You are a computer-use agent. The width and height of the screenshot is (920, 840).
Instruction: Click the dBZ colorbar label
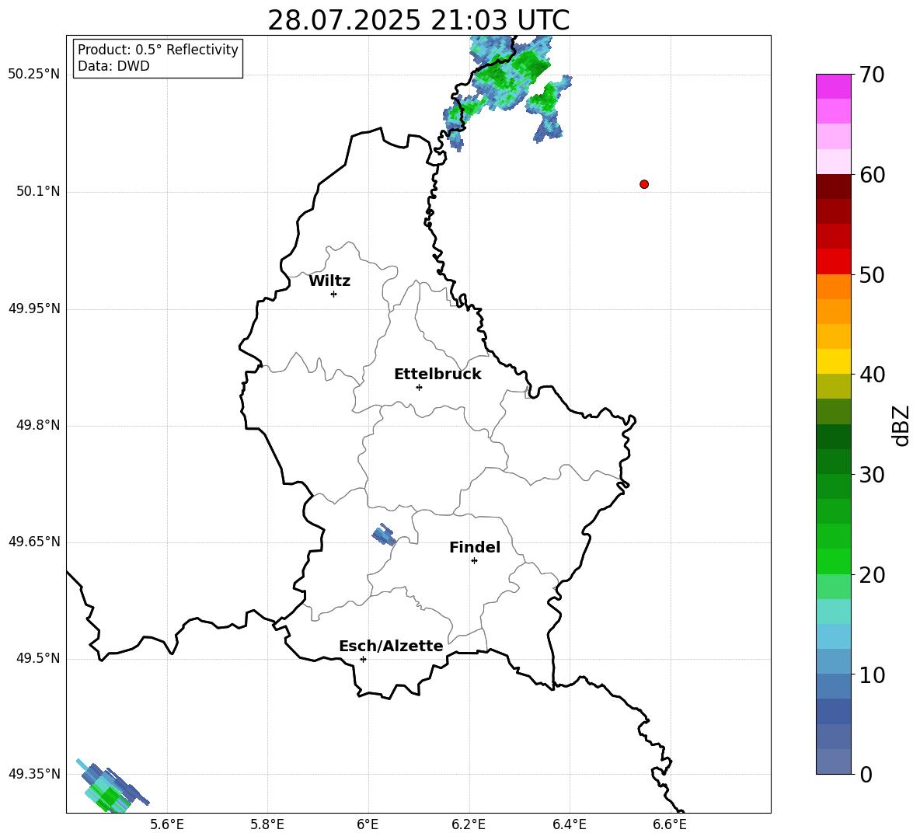click(x=900, y=426)
